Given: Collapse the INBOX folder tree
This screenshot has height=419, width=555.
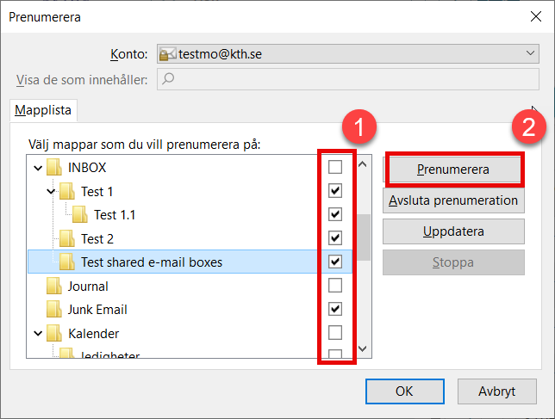Looking at the screenshot, I should pyautogui.click(x=37, y=167).
